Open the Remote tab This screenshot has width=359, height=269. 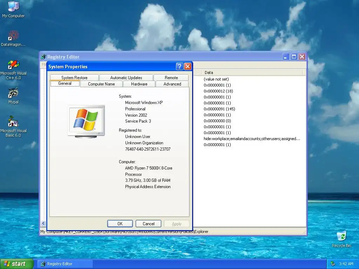coord(171,77)
